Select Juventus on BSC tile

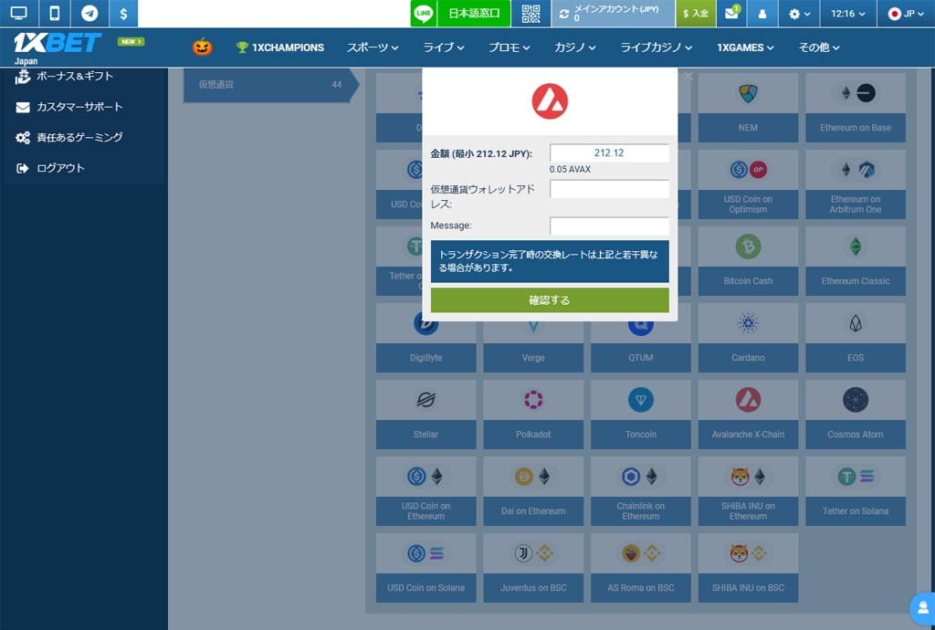click(x=533, y=568)
